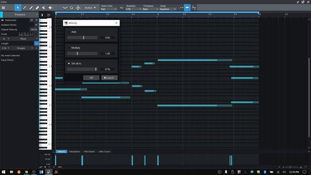Toggle the Scale enable box

36,34
